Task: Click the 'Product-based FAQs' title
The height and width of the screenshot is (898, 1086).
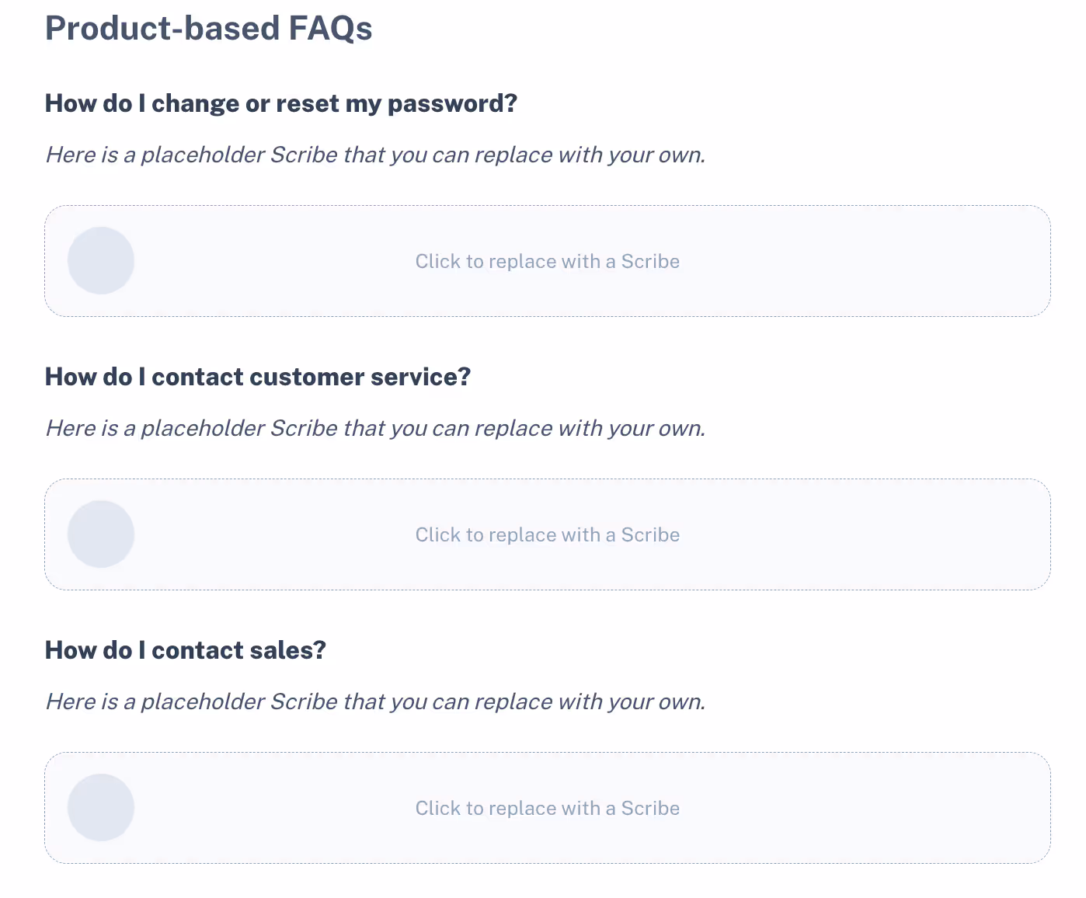Action: pos(209,28)
